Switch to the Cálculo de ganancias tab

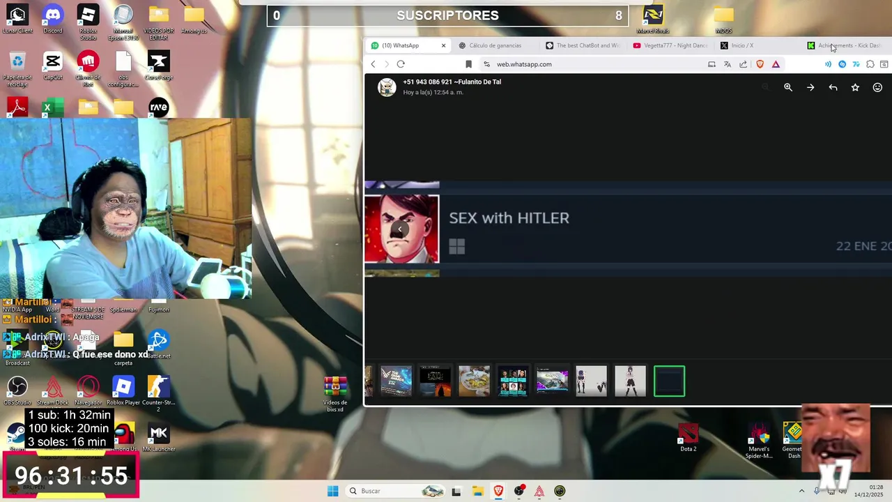[x=495, y=45]
